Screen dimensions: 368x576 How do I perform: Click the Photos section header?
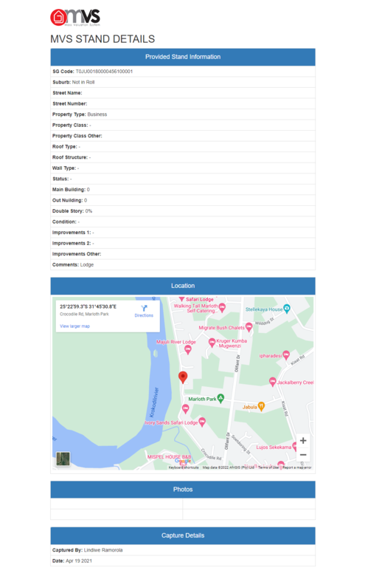tap(183, 490)
